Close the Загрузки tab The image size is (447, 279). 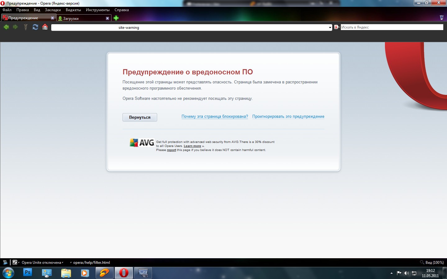pyautogui.click(x=107, y=18)
